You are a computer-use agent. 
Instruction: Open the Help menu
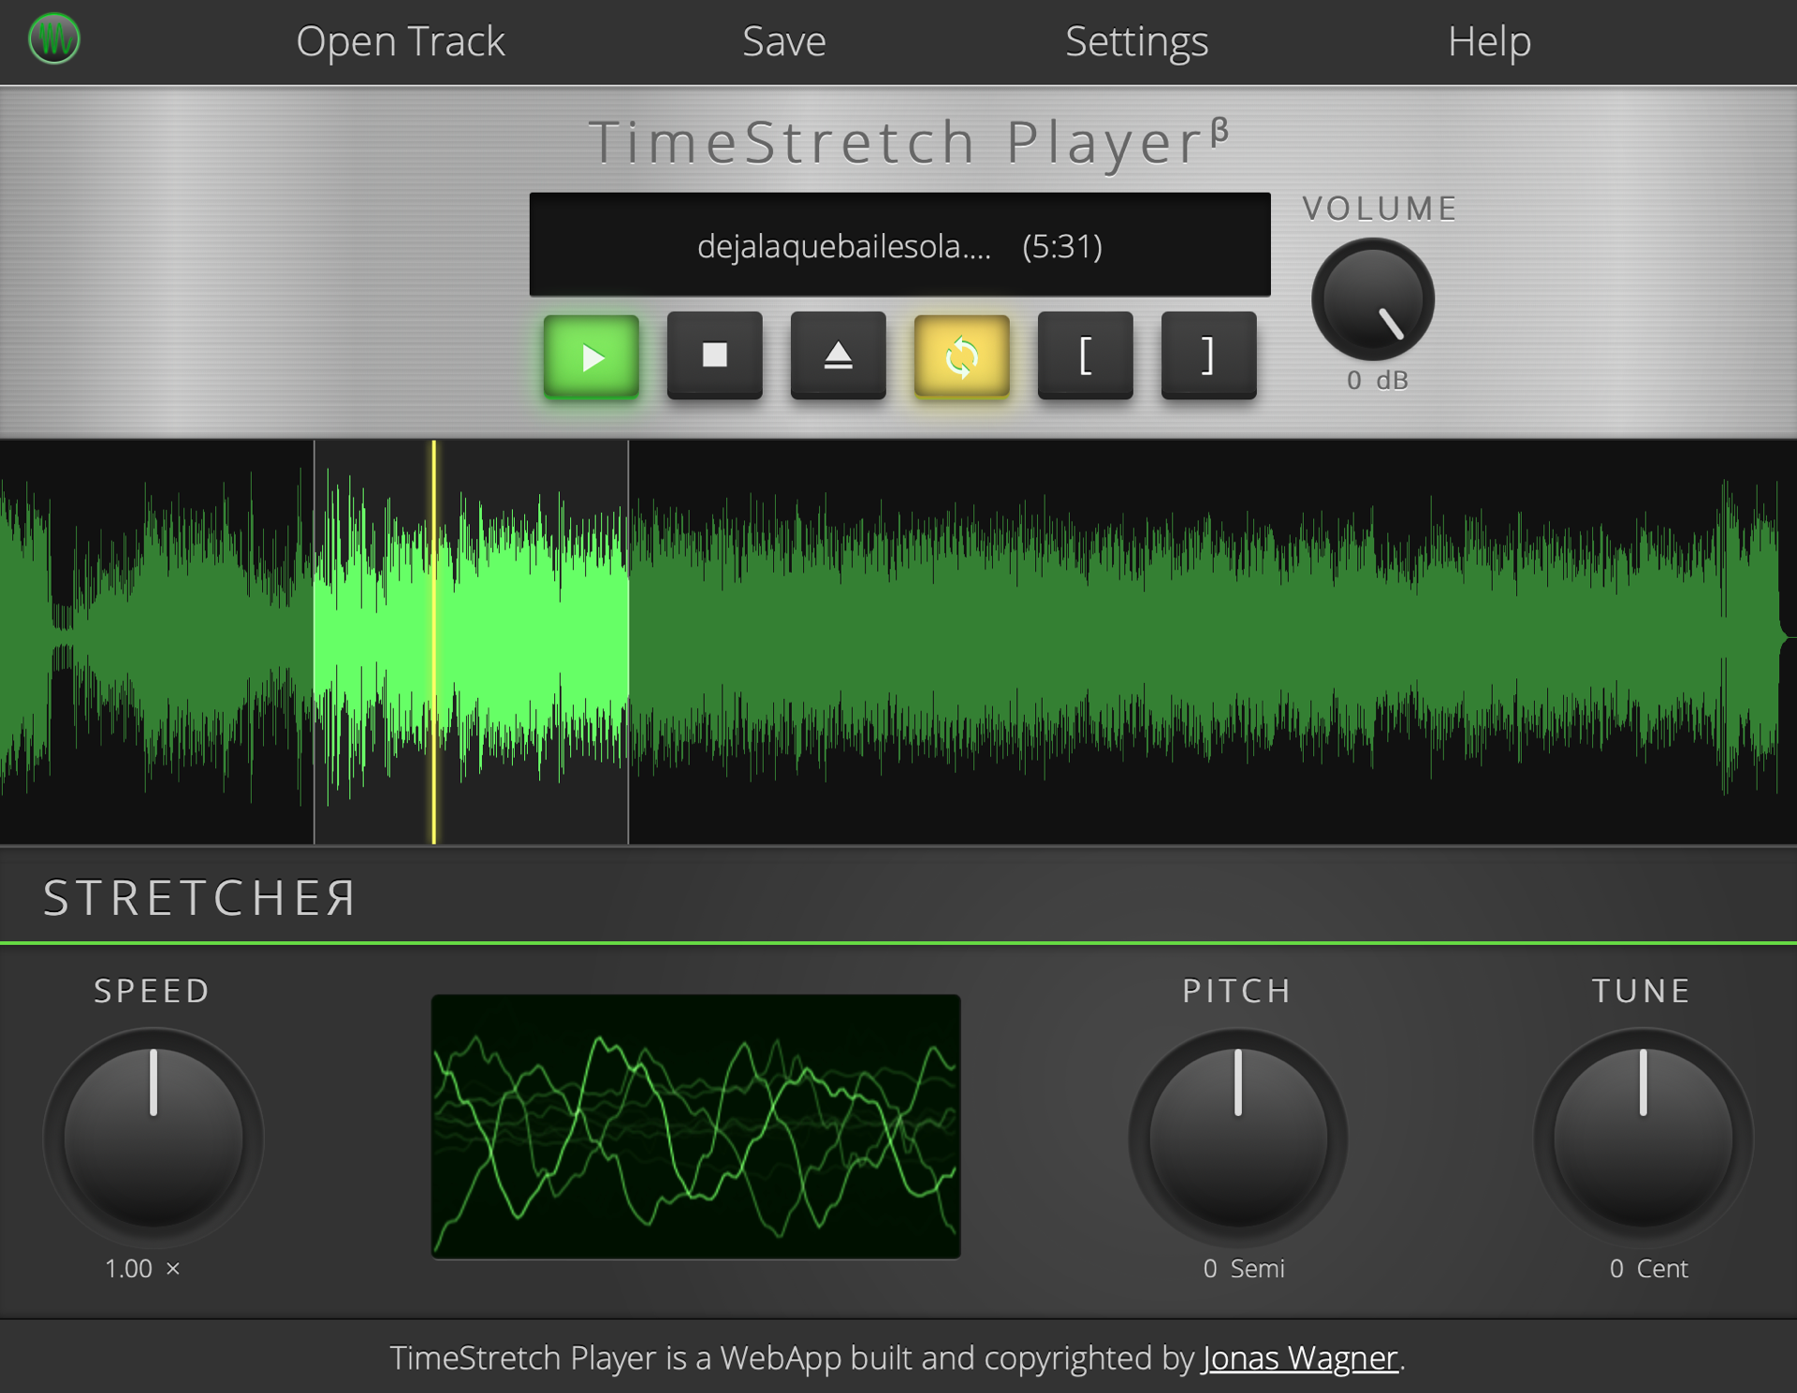[x=1489, y=42]
